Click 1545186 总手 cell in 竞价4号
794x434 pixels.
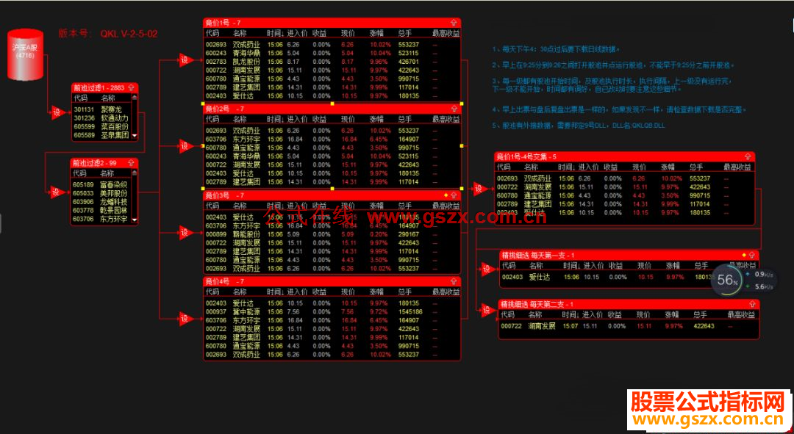click(411, 312)
